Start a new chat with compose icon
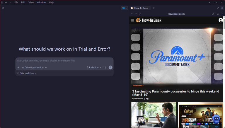The image size is (225, 128). pyautogui.click(x=3, y=8)
